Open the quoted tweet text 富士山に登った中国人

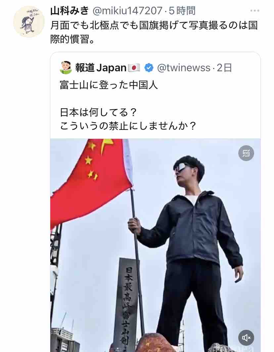coord(109,85)
